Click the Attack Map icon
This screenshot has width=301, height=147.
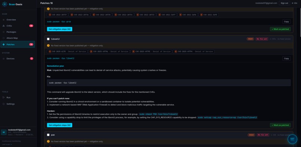pos(3,38)
